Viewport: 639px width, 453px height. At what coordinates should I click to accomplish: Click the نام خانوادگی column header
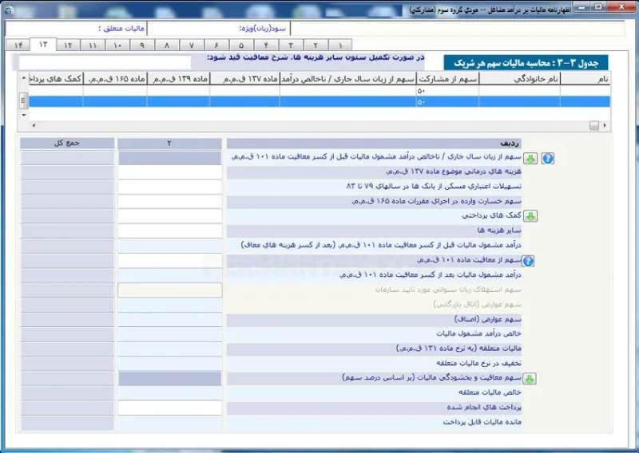click(519, 79)
